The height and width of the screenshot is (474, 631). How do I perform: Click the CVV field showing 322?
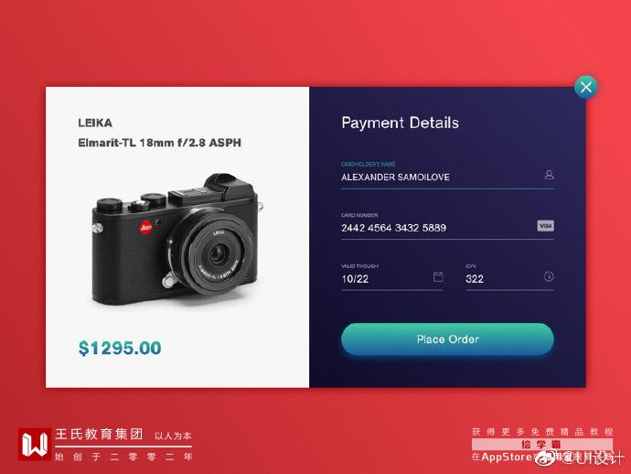(x=510, y=279)
